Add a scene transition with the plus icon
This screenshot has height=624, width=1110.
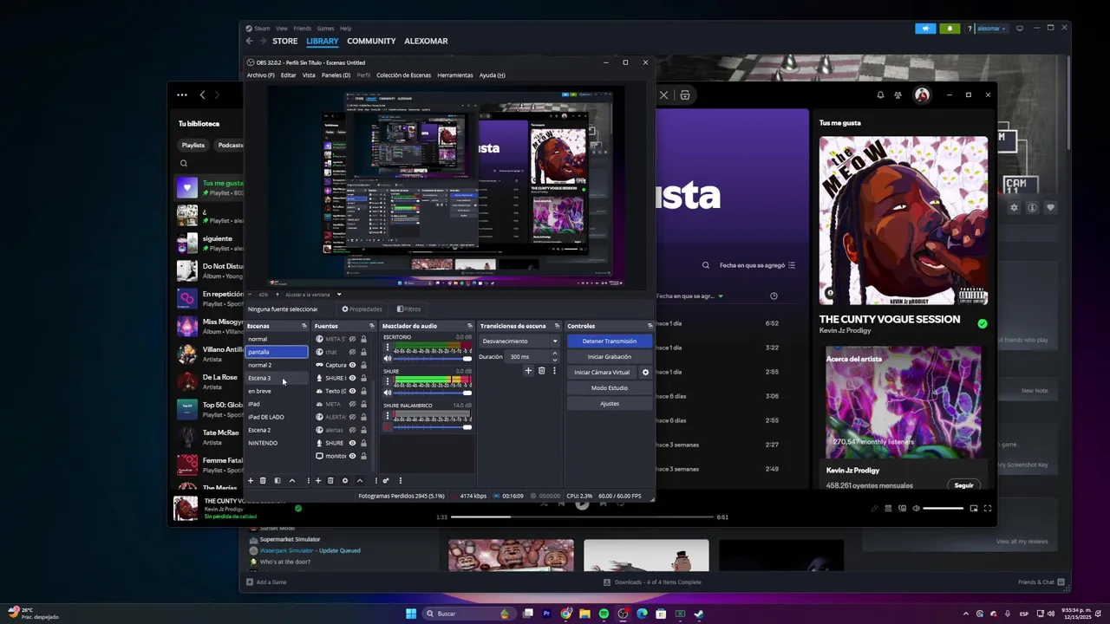coord(528,371)
